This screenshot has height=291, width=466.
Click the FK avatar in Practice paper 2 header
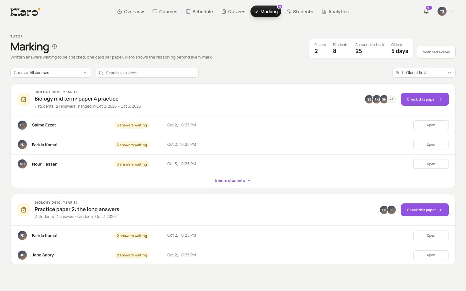pos(384,210)
